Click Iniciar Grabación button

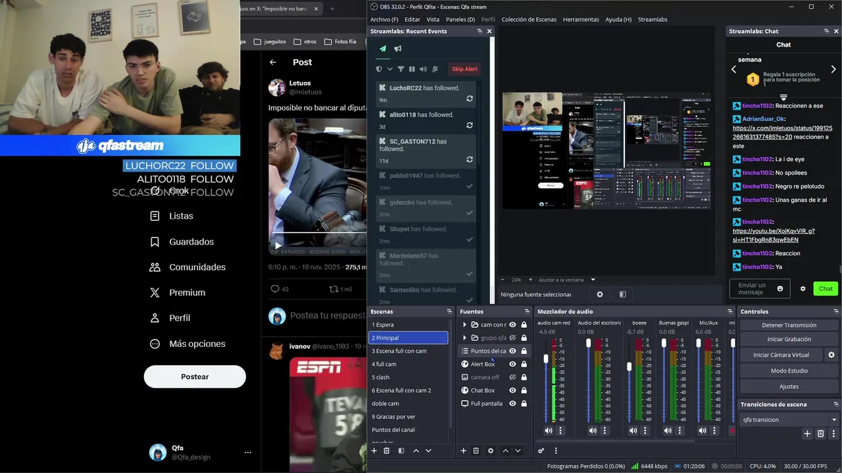(x=789, y=339)
